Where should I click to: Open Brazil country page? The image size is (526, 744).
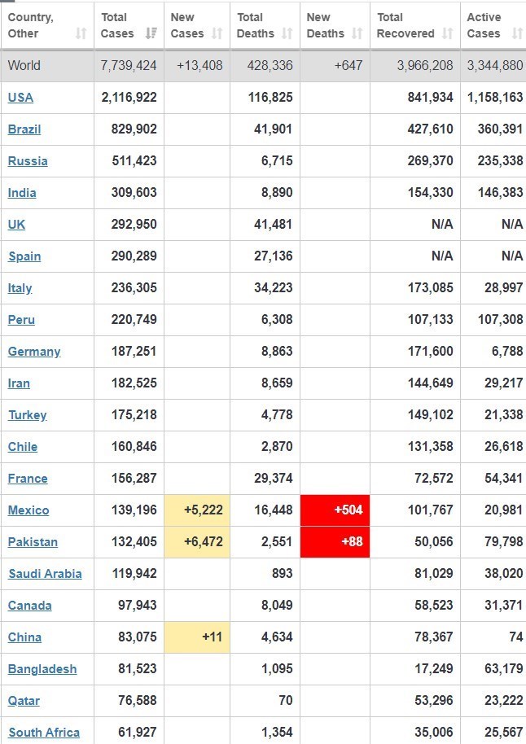click(x=24, y=129)
